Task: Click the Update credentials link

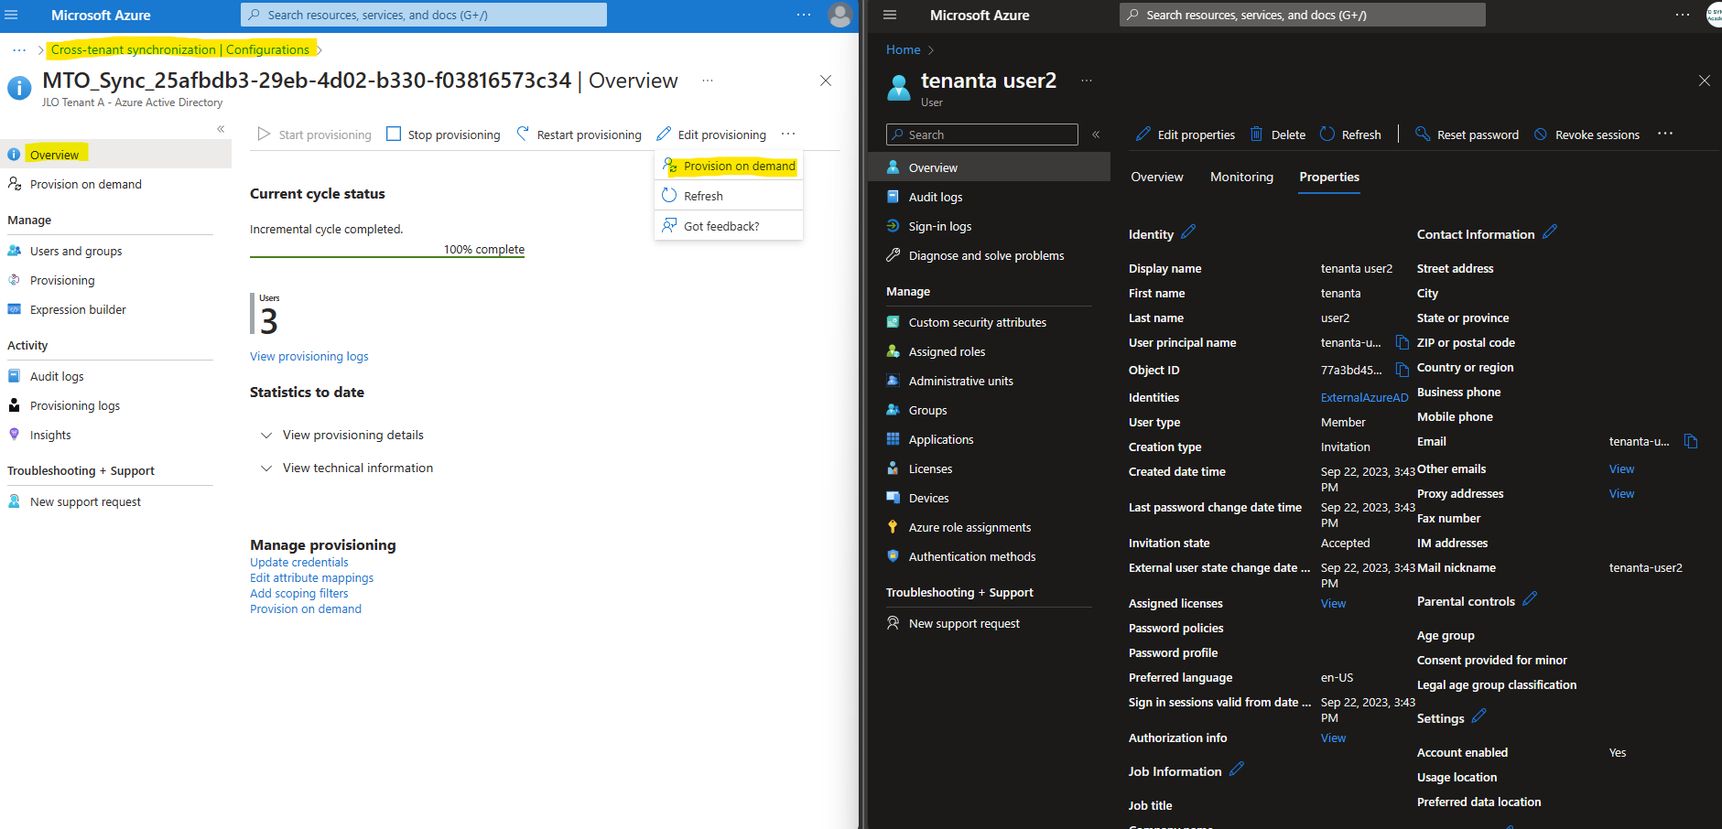Action: pyautogui.click(x=299, y=563)
